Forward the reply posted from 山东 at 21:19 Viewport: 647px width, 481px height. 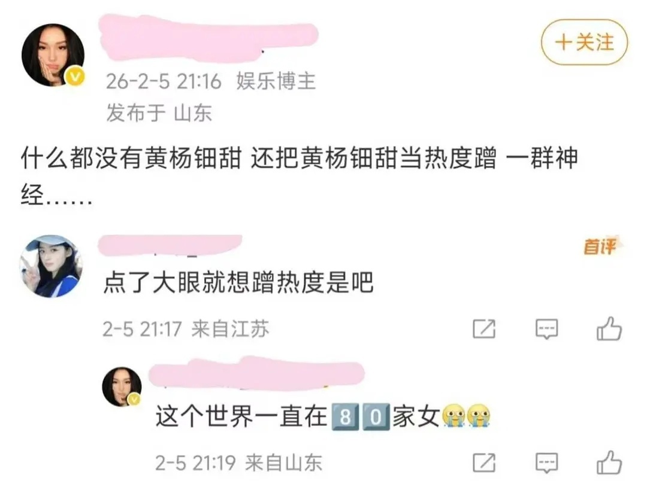tap(483, 462)
